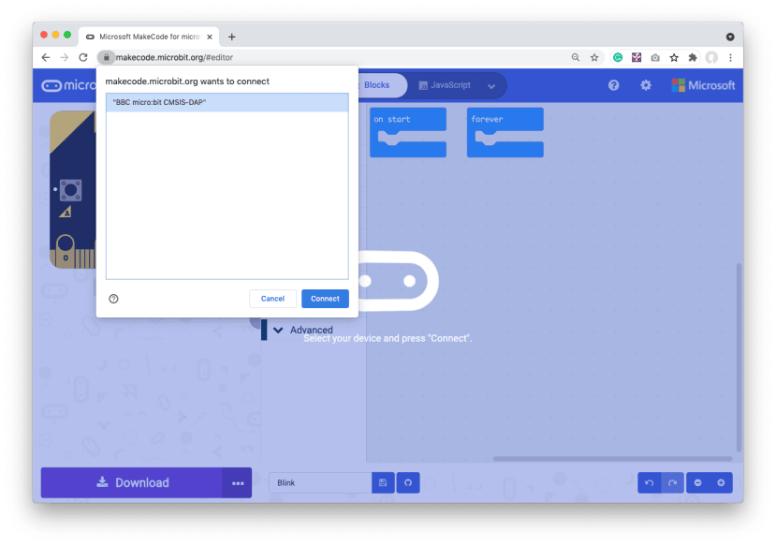This screenshot has width=776, height=546.
Task: Open the dialog help question mark icon
Action: pos(114,299)
